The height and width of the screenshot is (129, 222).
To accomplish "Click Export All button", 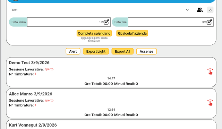I will (122, 51).
